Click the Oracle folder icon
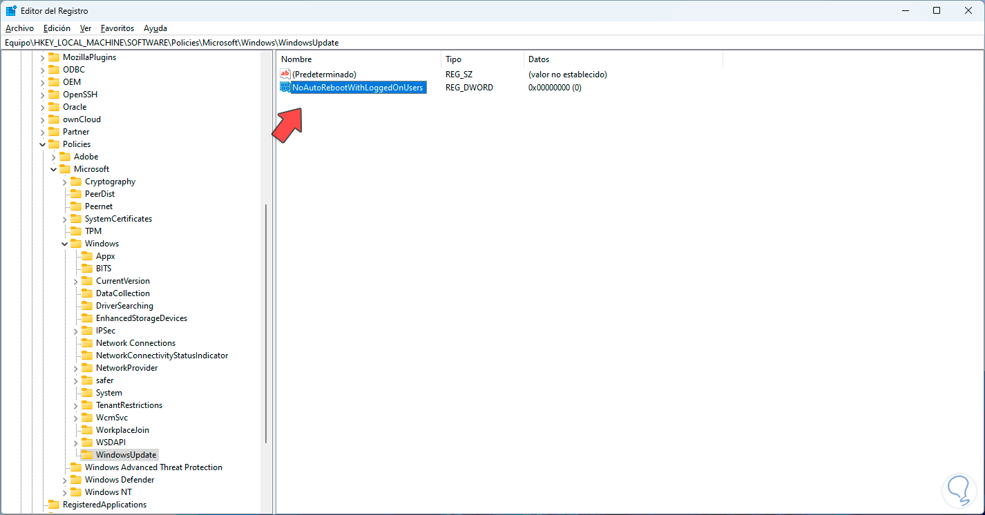 pos(54,107)
